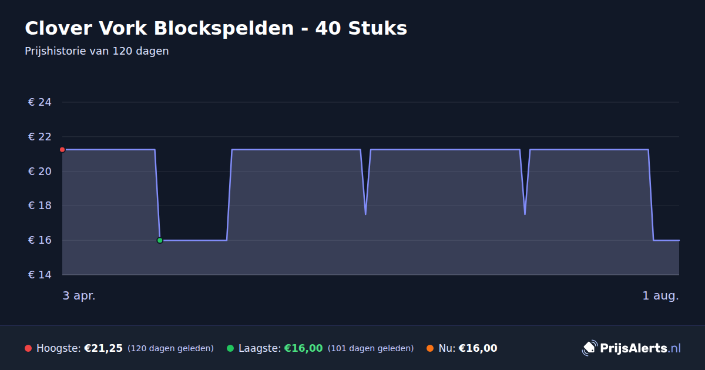Click the € 24 axis label

click(40, 102)
